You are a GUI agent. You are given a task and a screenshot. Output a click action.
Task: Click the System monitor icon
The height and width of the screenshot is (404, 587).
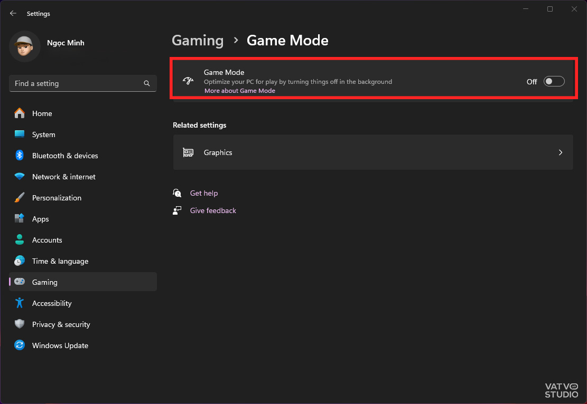pyautogui.click(x=20, y=134)
